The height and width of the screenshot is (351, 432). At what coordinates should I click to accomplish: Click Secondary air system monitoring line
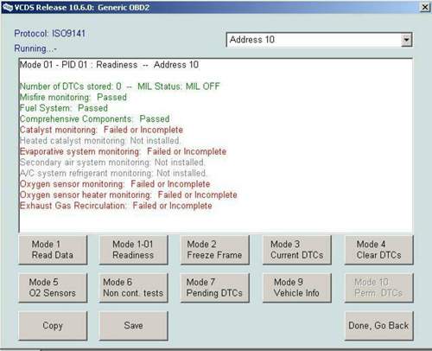(x=112, y=163)
